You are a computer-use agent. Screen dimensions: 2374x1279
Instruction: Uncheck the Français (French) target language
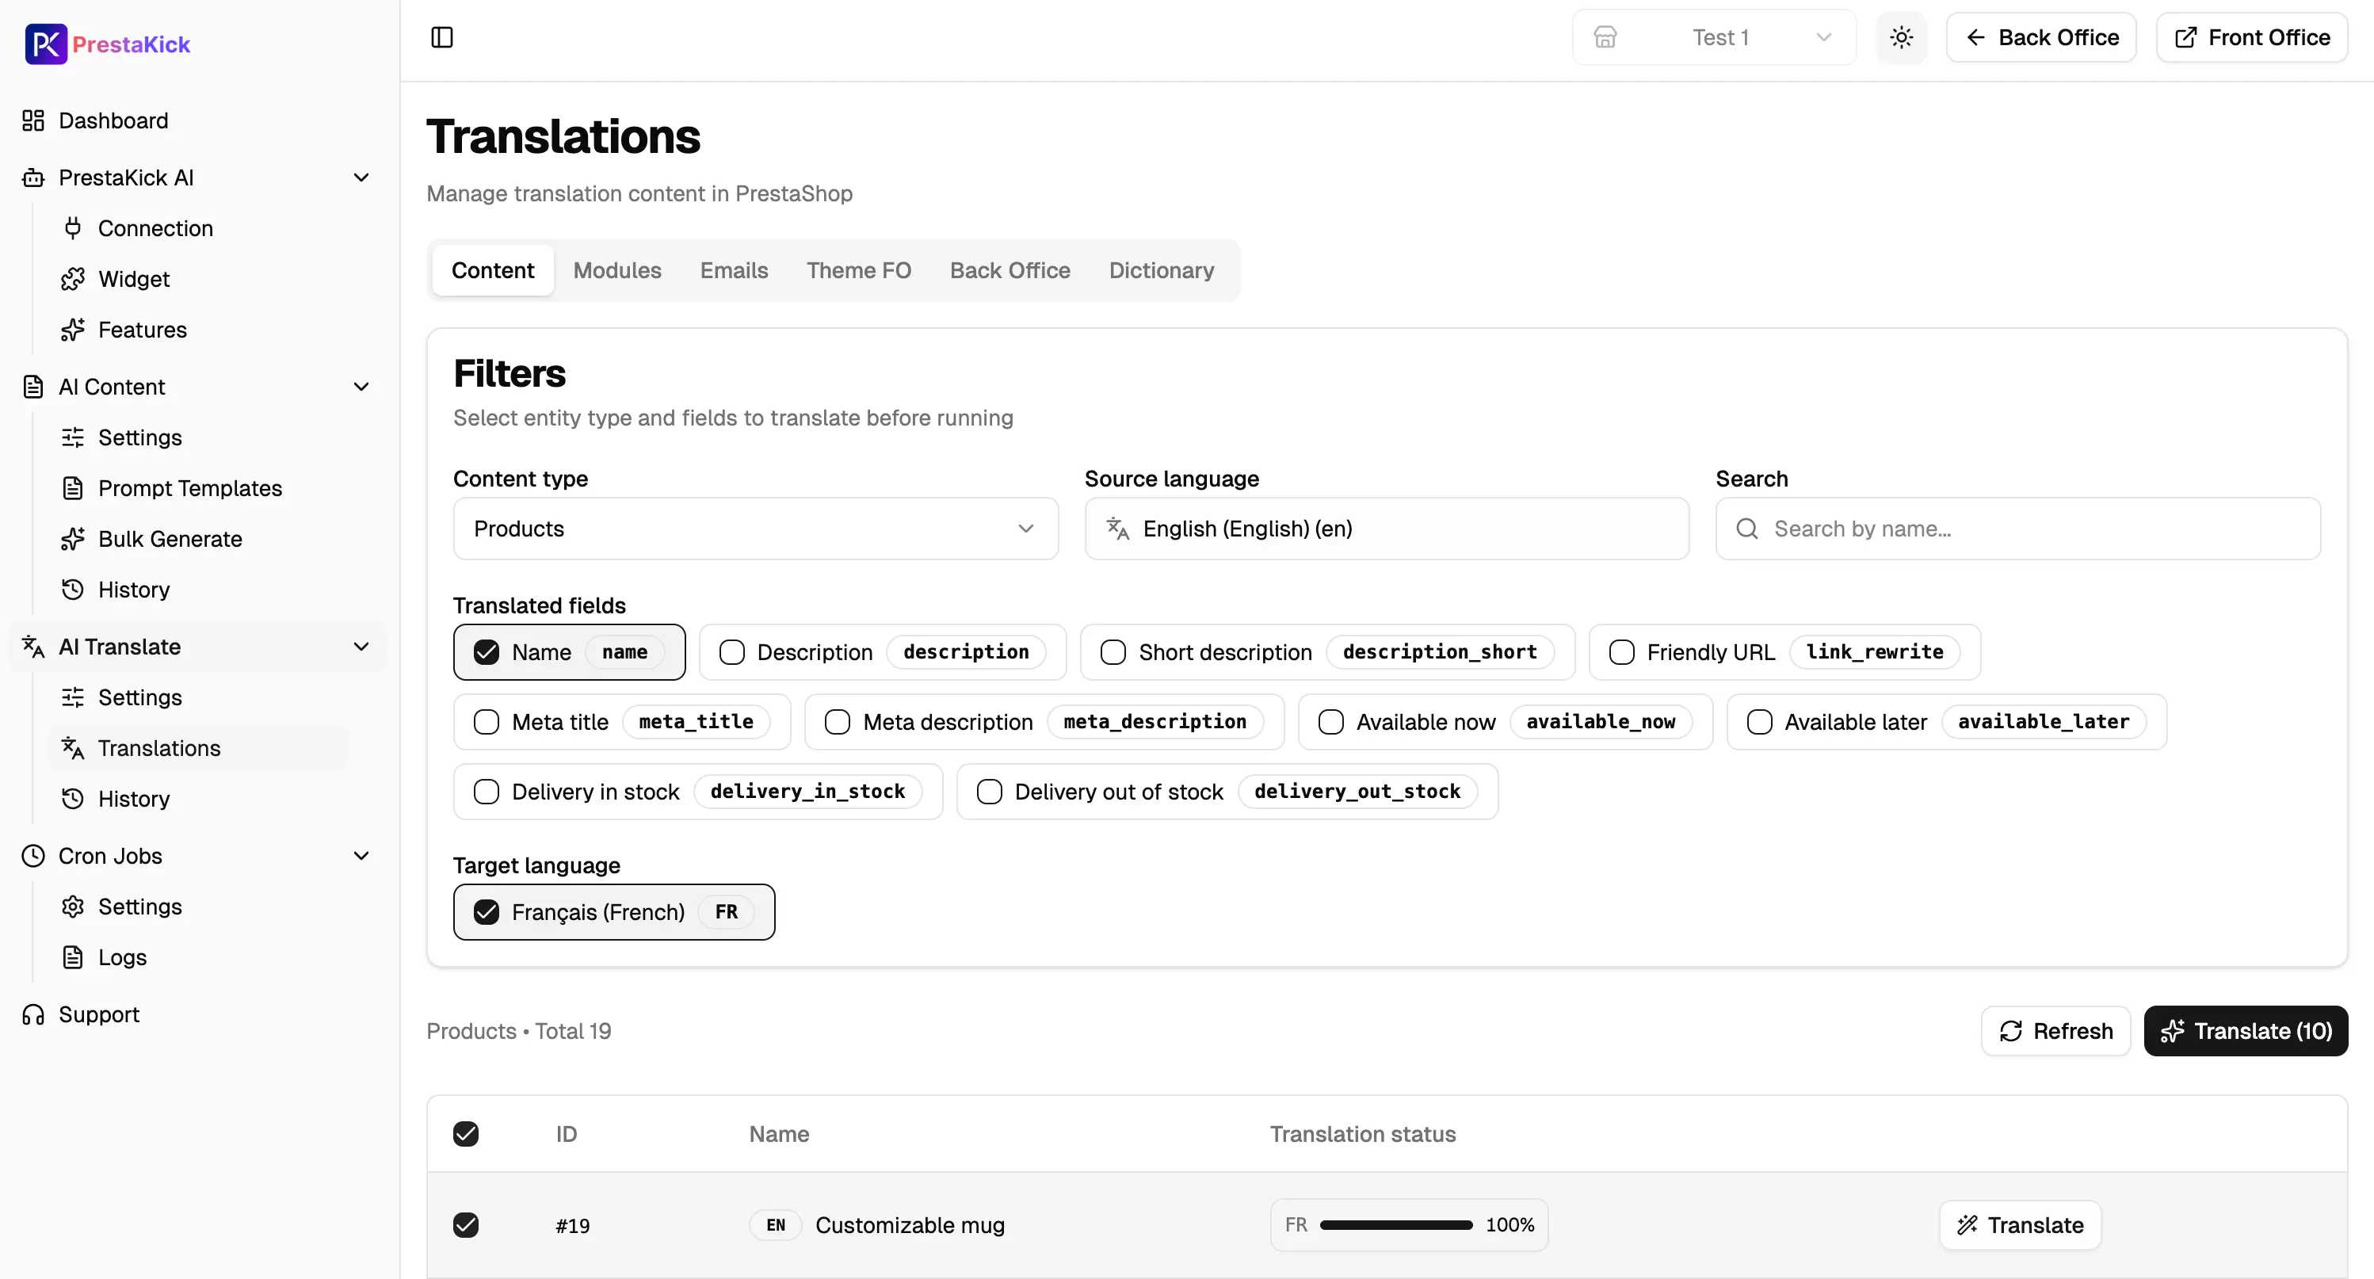[487, 912]
